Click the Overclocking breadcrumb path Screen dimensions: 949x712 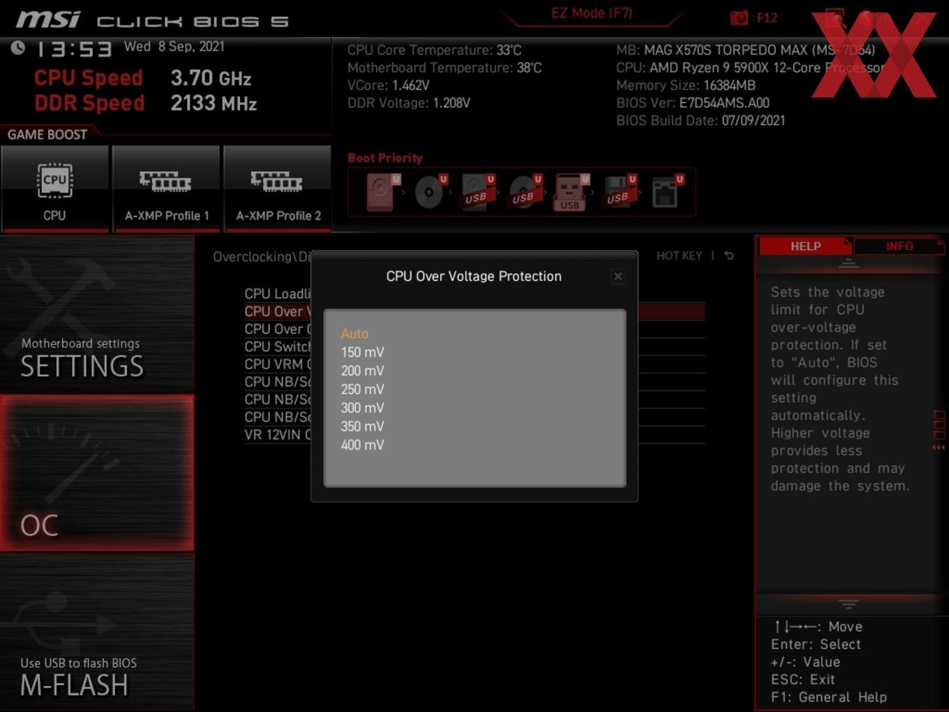[262, 257]
